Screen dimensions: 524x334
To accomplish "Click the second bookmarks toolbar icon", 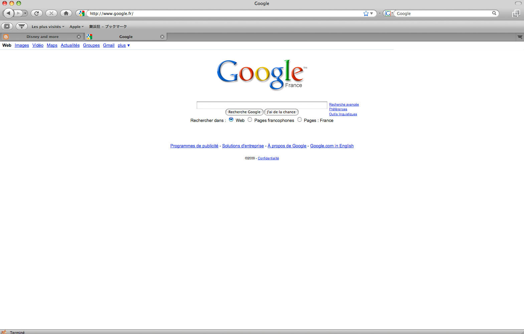I will 22,26.
